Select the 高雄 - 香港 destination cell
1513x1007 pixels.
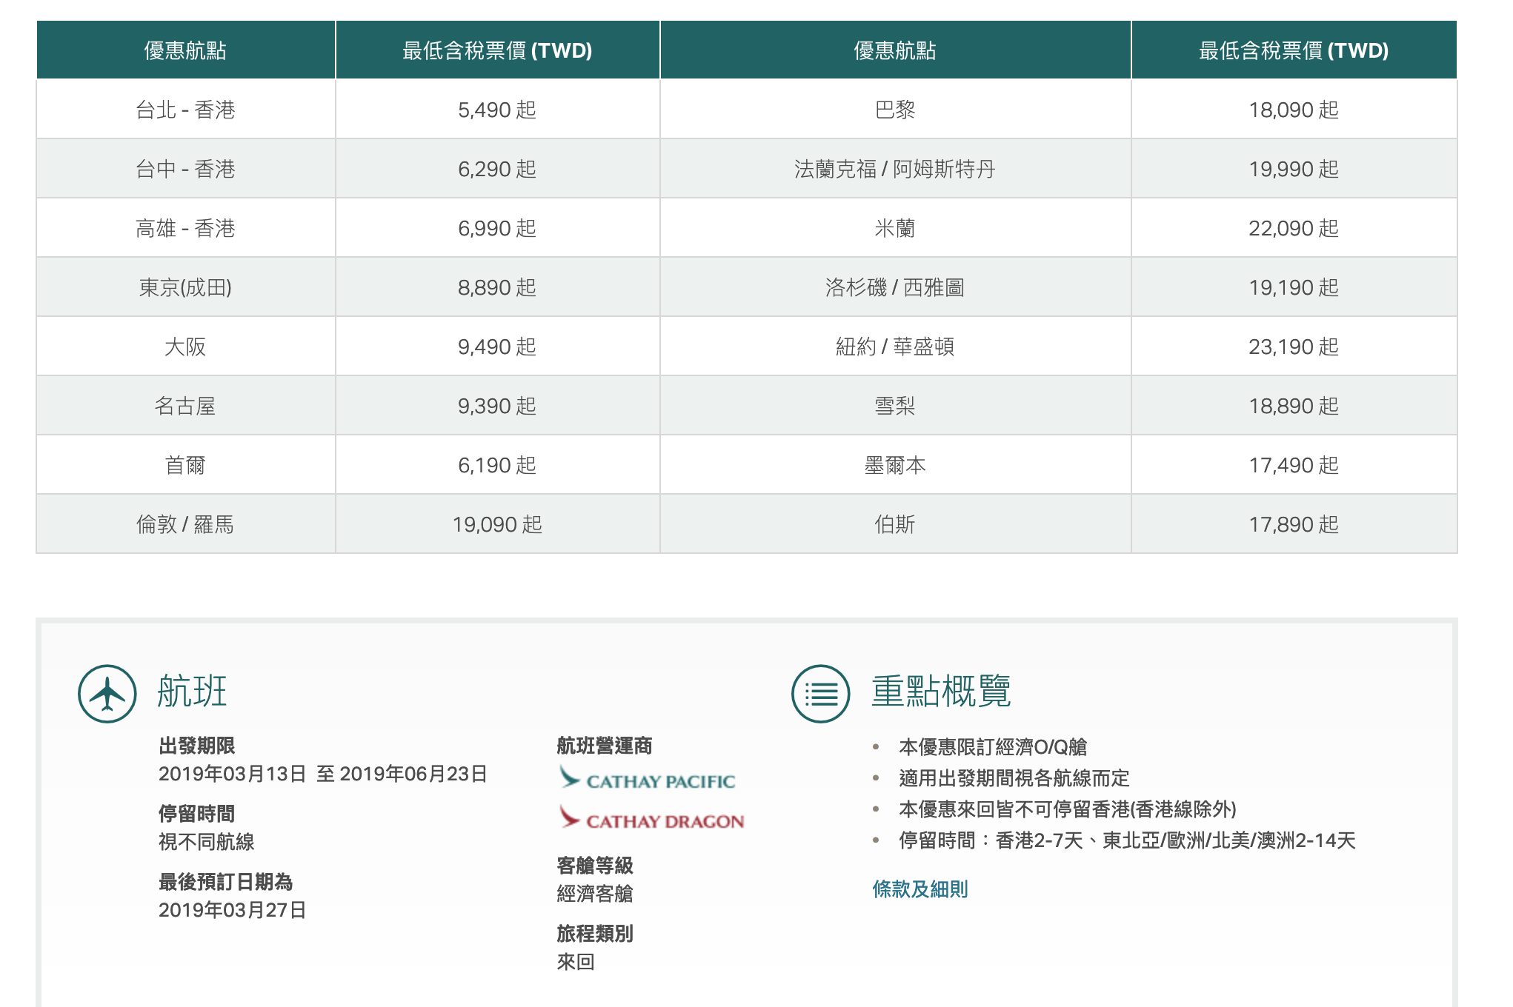[185, 228]
